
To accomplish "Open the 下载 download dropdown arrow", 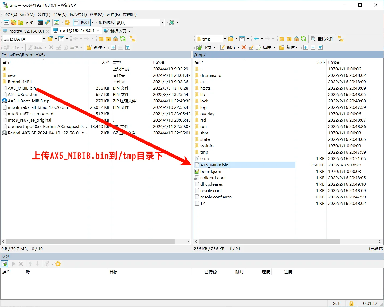I will coord(215,47).
